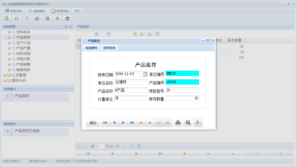The width and height of the screenshot is (297, 167).
Task: Go to next record in dialog
Action: [123, 123]
